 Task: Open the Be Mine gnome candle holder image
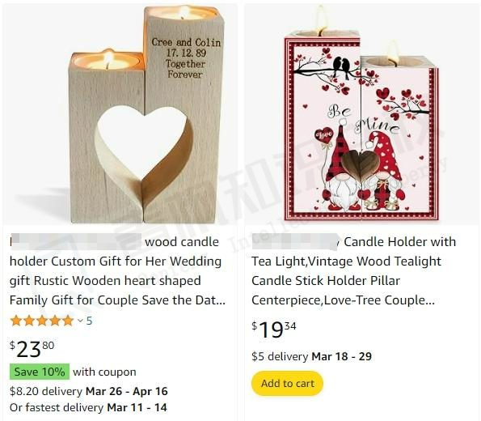point(361,114)
